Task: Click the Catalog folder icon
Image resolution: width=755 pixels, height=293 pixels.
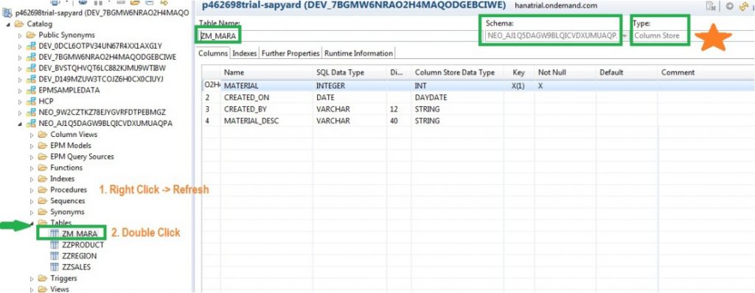Action: pyautogui.click(x=19, y=24)
